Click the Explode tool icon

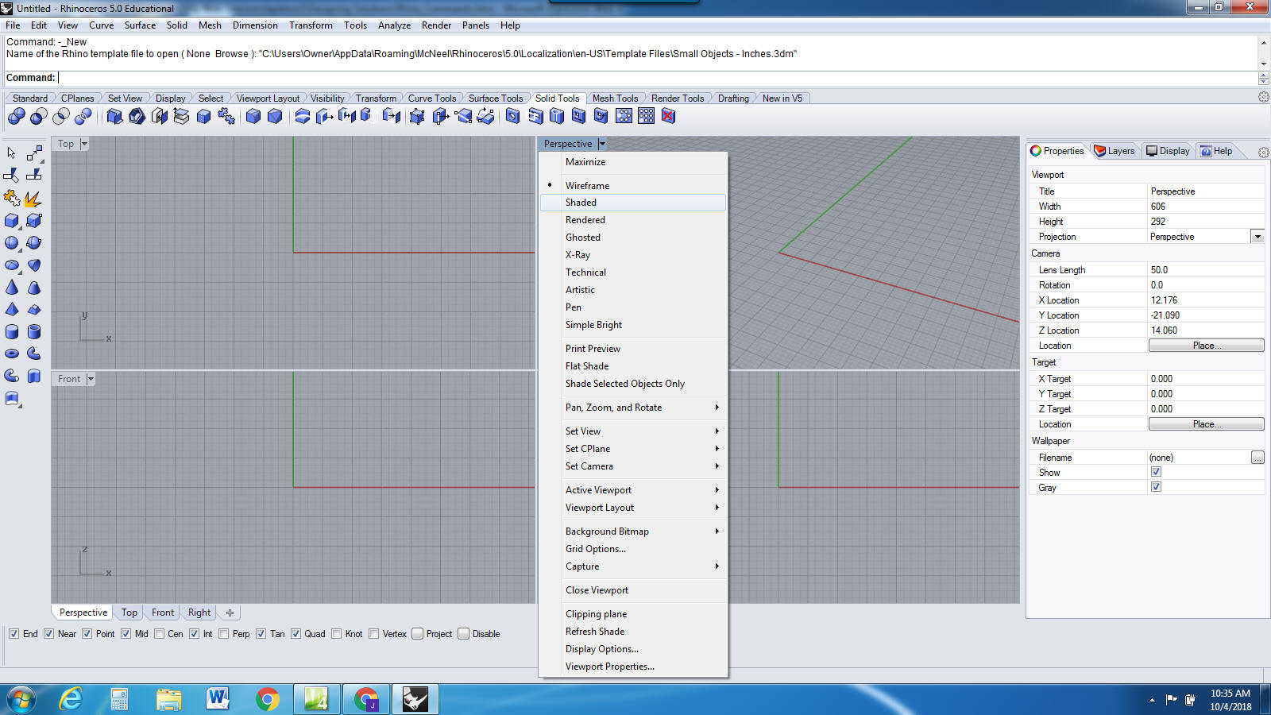point(33,199)
